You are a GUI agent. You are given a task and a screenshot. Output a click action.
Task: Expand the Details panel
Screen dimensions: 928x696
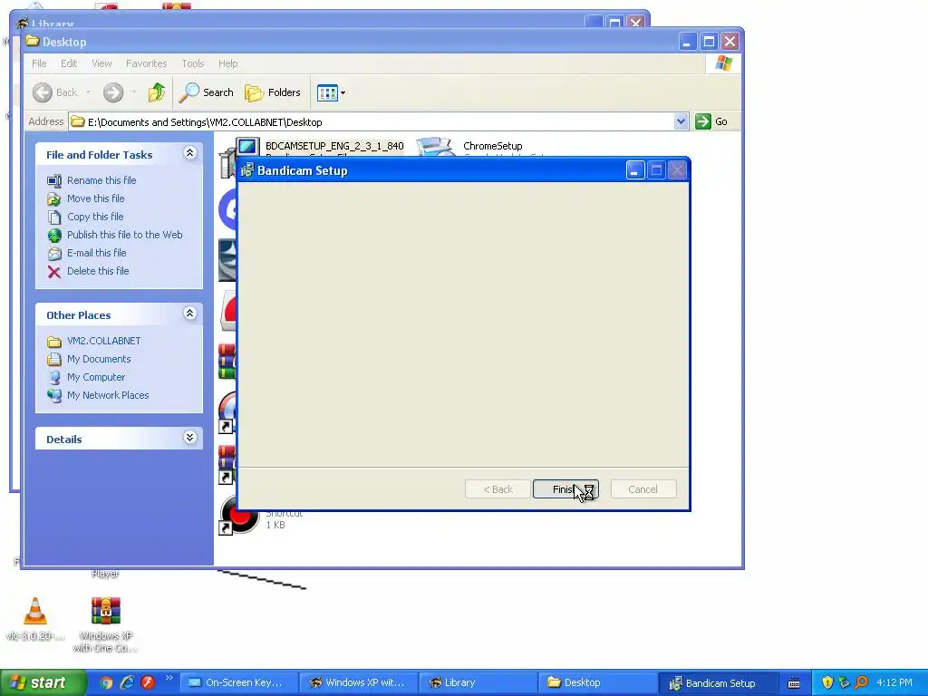[x=189, y=438]
